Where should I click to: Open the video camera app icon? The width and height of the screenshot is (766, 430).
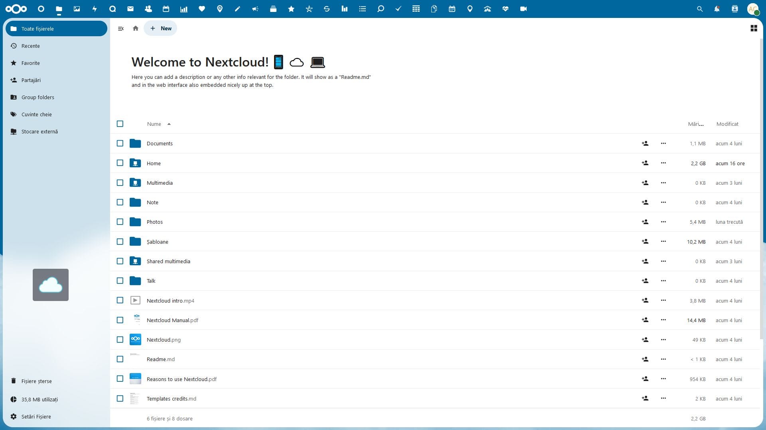pyautogui.click(x=523, y=9)
